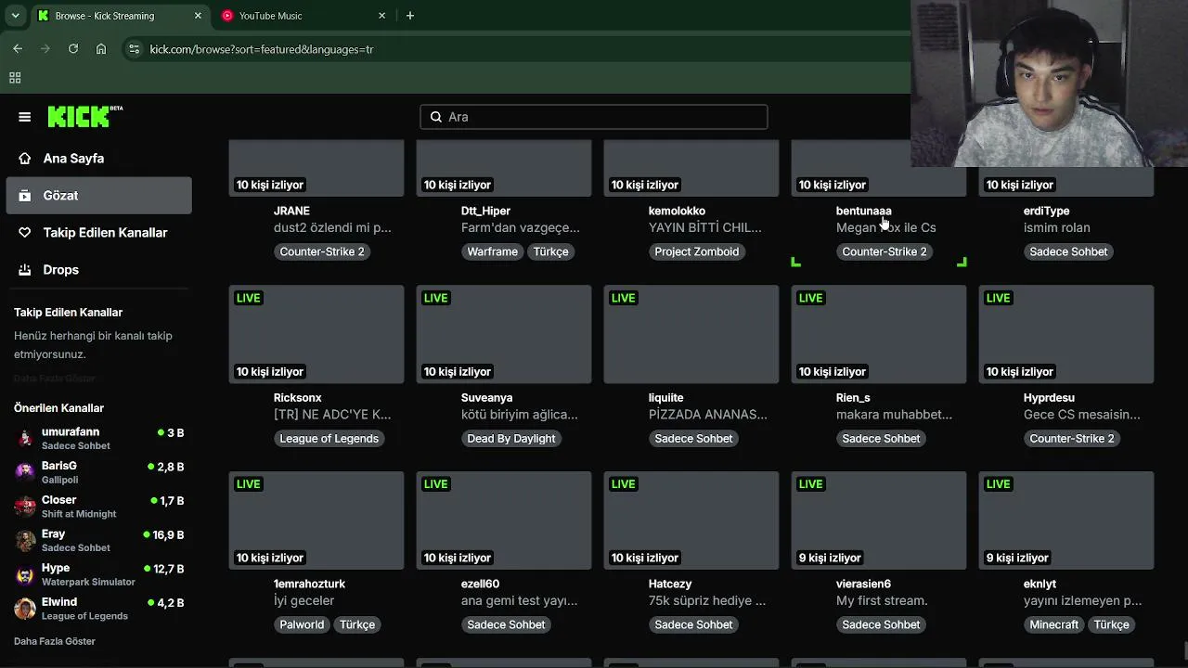Open umurafann in recommended channels
This screenshot has height=668, width=1188.
tap(100, 438)
